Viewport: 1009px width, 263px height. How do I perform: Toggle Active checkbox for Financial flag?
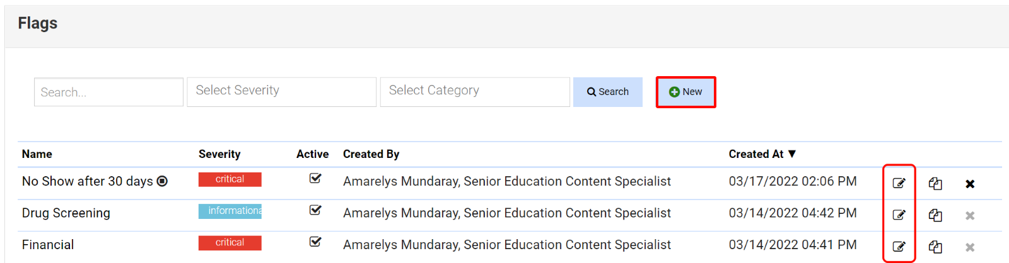[x=315, y=242]
